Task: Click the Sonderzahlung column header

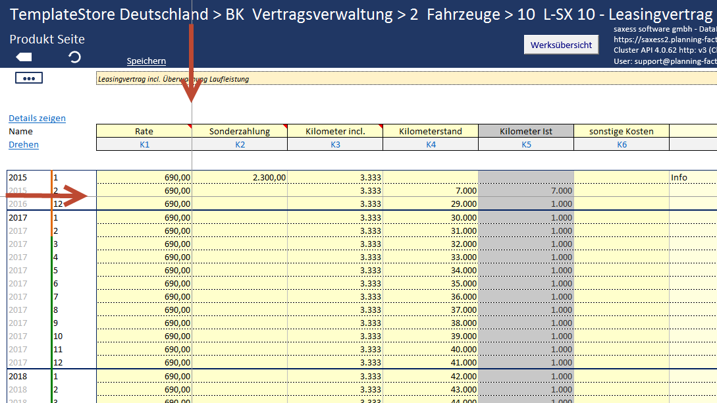Action: pos(240,131)
